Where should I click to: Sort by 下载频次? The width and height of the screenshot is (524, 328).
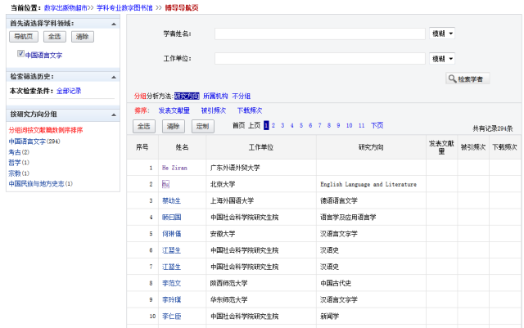coord(250,110)
